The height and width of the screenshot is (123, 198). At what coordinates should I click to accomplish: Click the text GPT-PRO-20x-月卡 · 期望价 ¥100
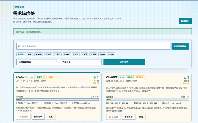point(122,81)
